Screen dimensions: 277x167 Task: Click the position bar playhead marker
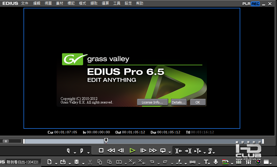(x=106, y=141)
